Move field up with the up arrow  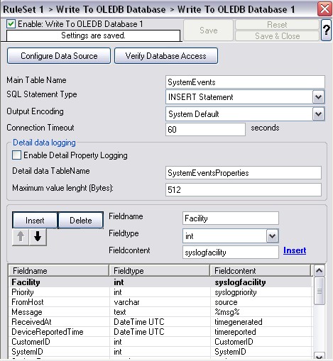21,236
